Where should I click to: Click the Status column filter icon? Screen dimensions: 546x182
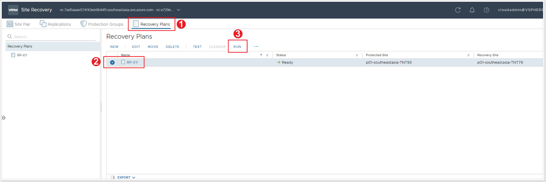(357, 55)
